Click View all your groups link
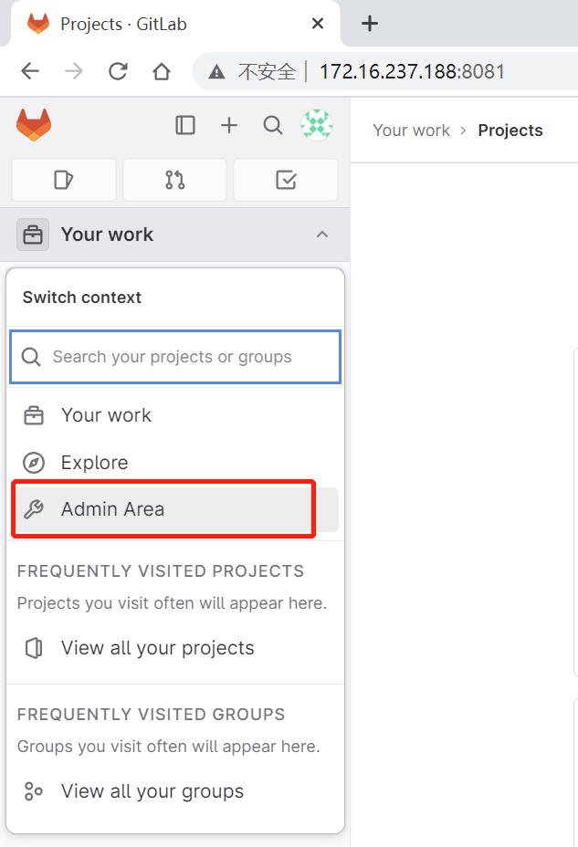 tap(152, 791)
